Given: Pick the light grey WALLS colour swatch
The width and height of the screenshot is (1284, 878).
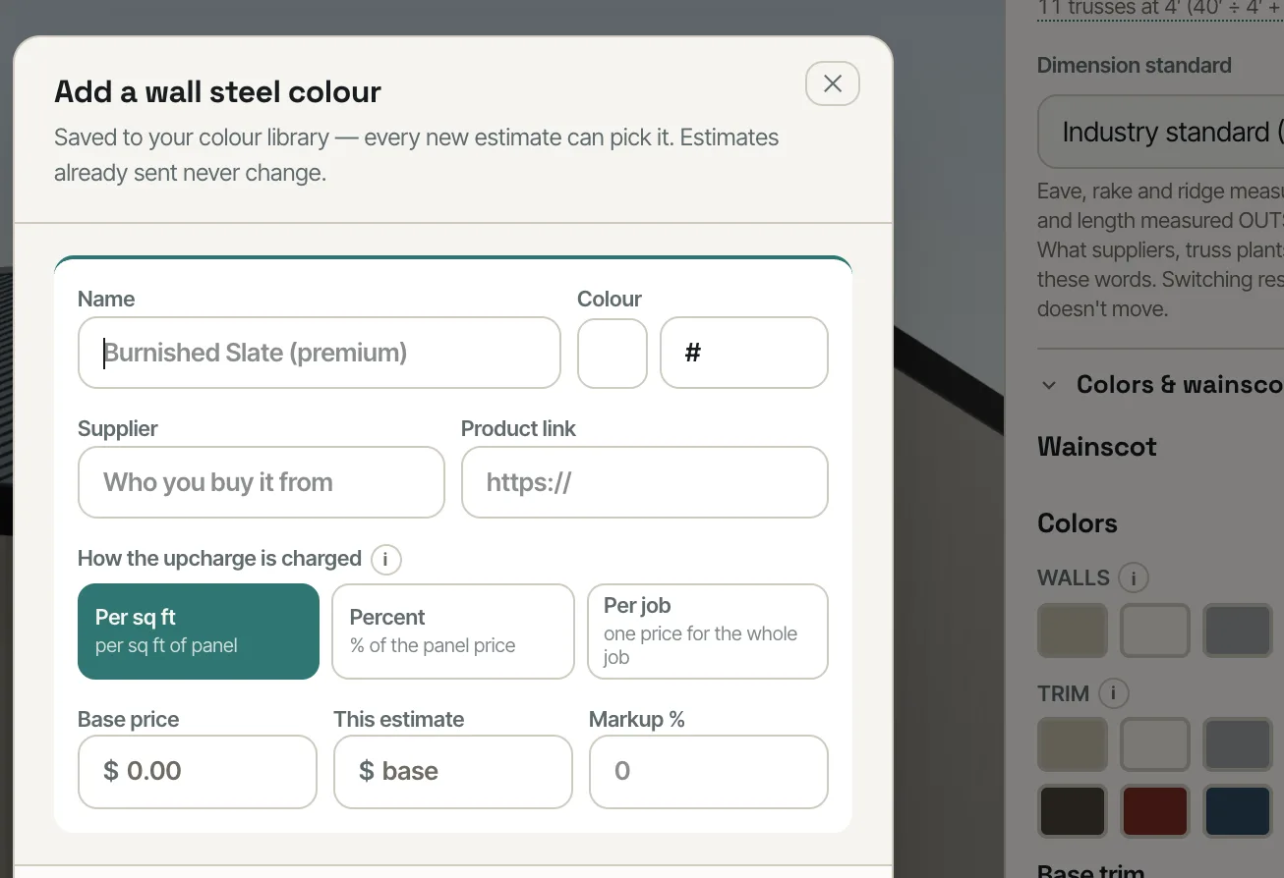Looking at the screenshot, I should (1155, 631).
